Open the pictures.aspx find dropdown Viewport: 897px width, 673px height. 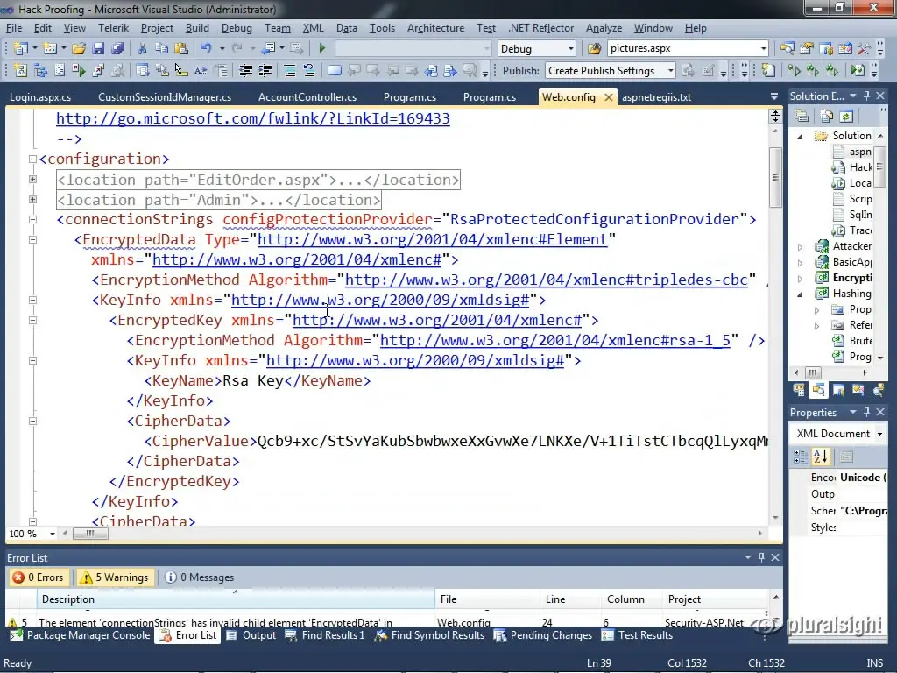click(x=763, y=49)
